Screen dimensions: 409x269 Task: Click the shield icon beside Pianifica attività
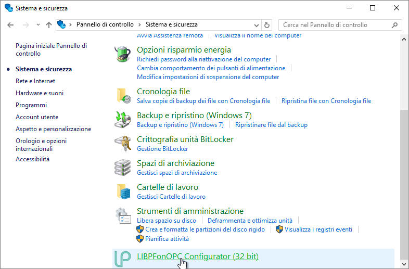click(140, 239)
